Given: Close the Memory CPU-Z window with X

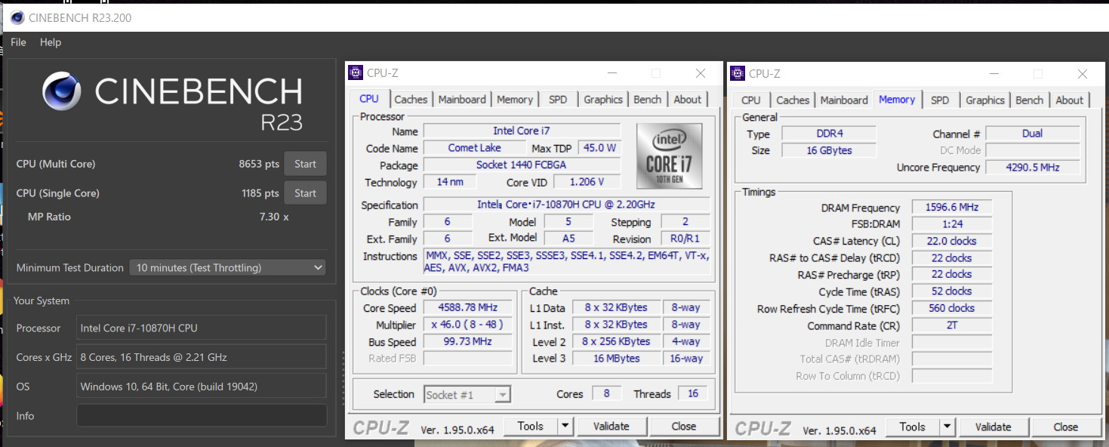Looking at the screenshot, I should 1083,74.
